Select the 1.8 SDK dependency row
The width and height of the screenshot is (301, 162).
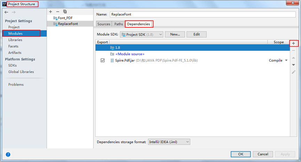[192, 48]
